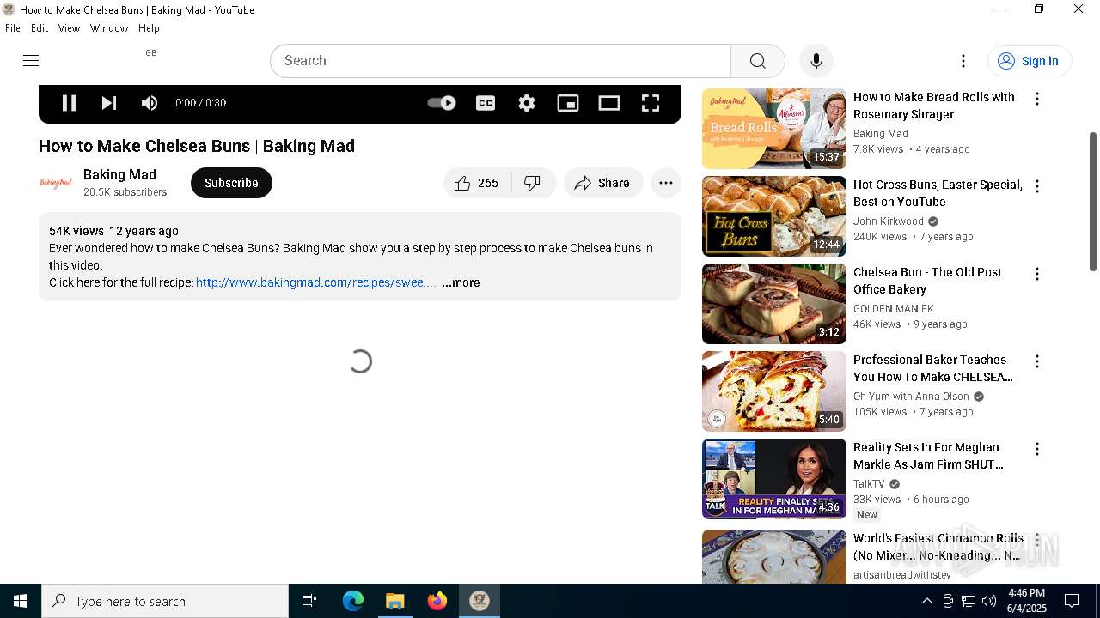Start voice search with microphone icon
The width and height of the screenshot is (1100, 618).
pos(816,61)
